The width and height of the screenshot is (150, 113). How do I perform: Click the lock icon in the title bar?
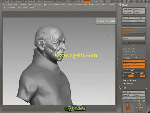click(x=134, y=1)
